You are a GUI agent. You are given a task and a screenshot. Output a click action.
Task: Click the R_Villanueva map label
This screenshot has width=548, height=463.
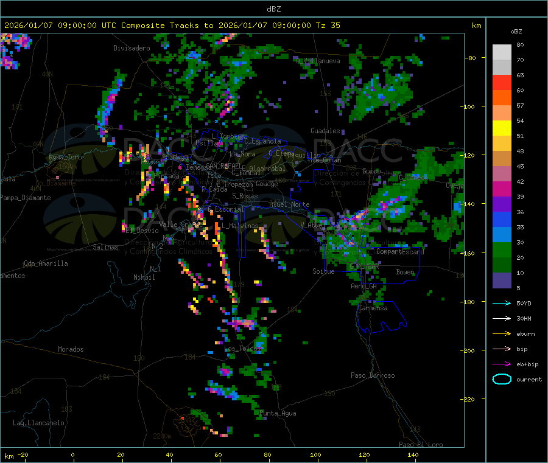tap(318, 61)
